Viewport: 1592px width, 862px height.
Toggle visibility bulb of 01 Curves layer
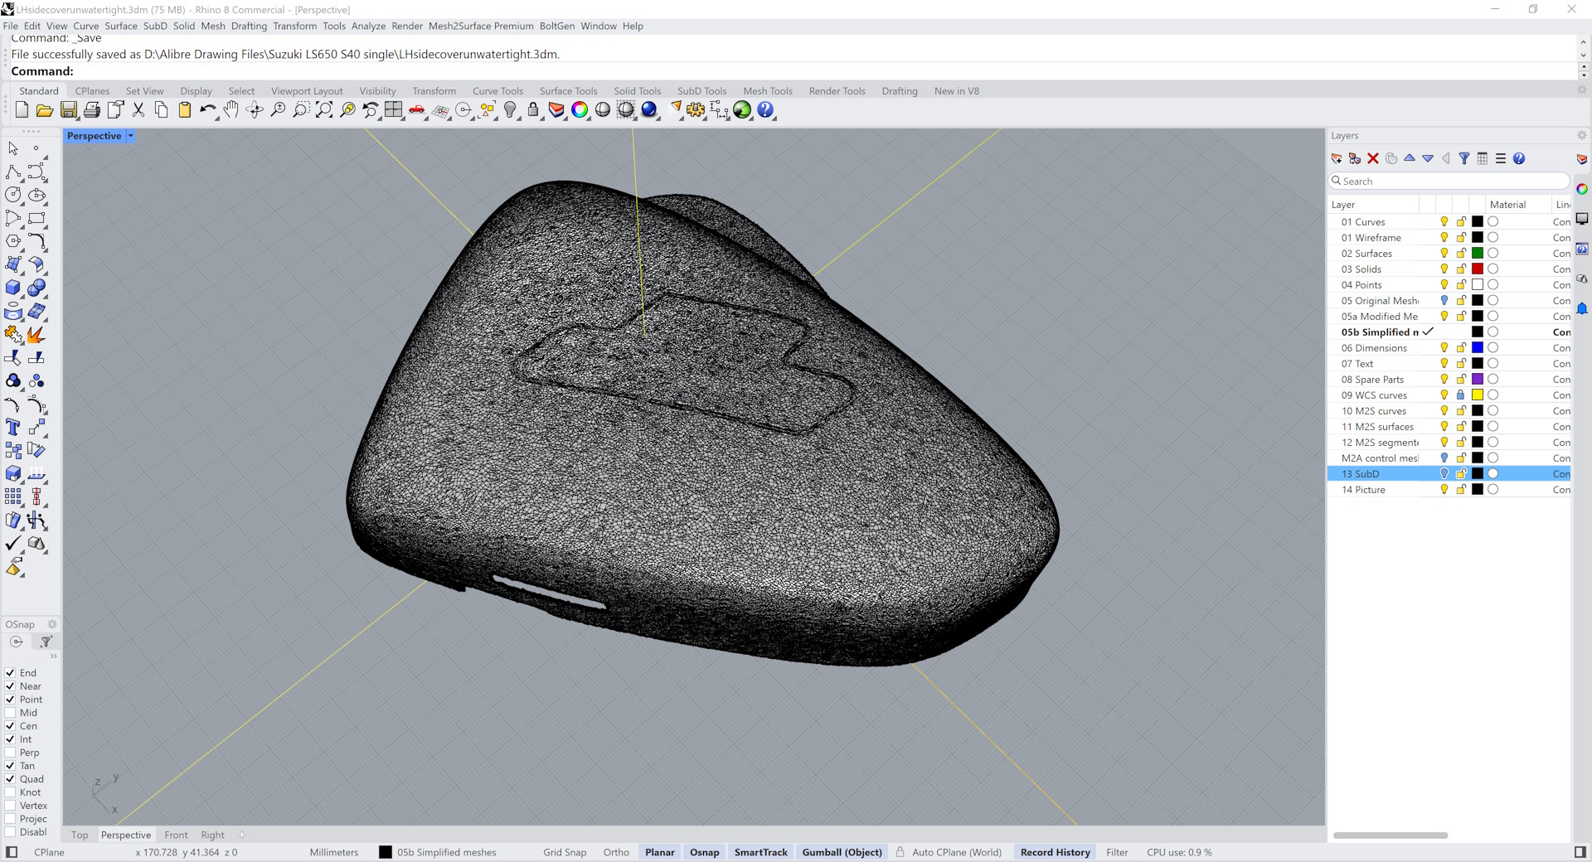(x=1444, y=222)
